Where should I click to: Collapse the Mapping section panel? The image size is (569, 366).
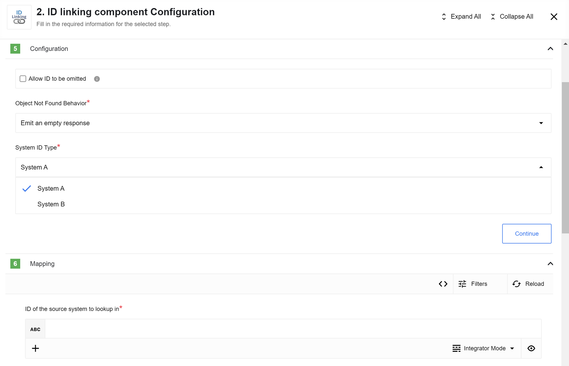[550, 264]
